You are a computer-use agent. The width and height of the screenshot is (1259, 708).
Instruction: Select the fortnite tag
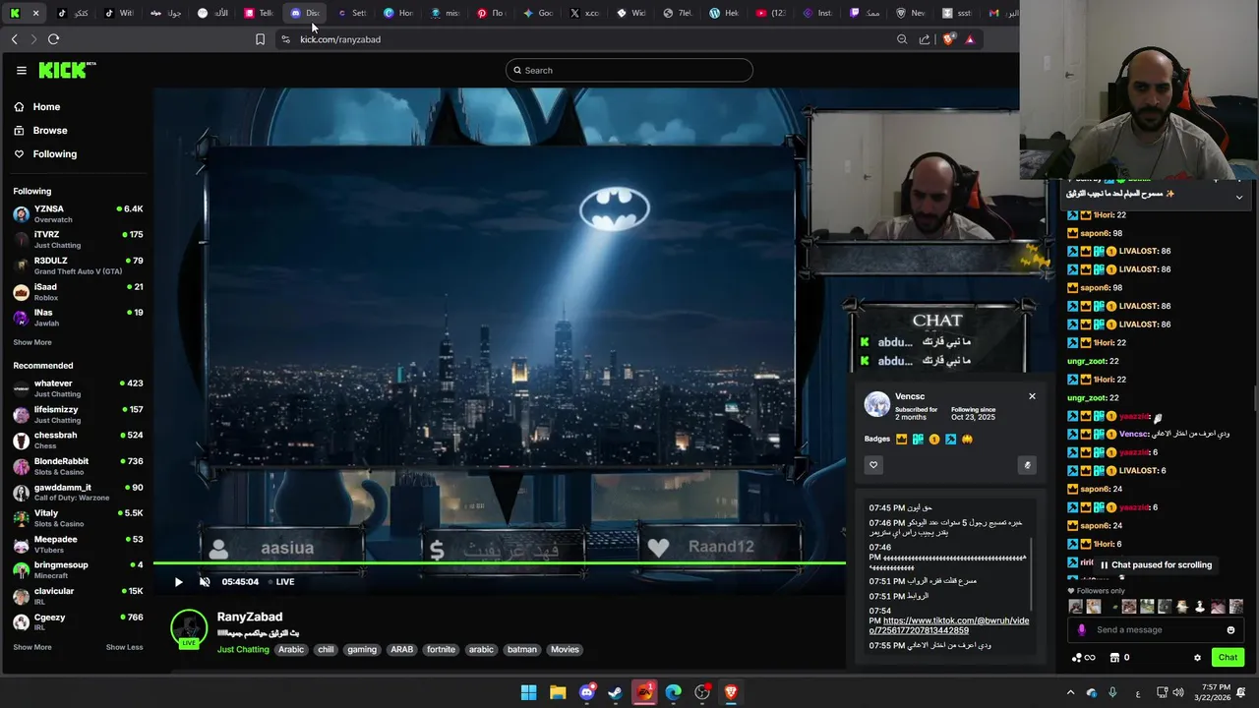coord(441,649)
